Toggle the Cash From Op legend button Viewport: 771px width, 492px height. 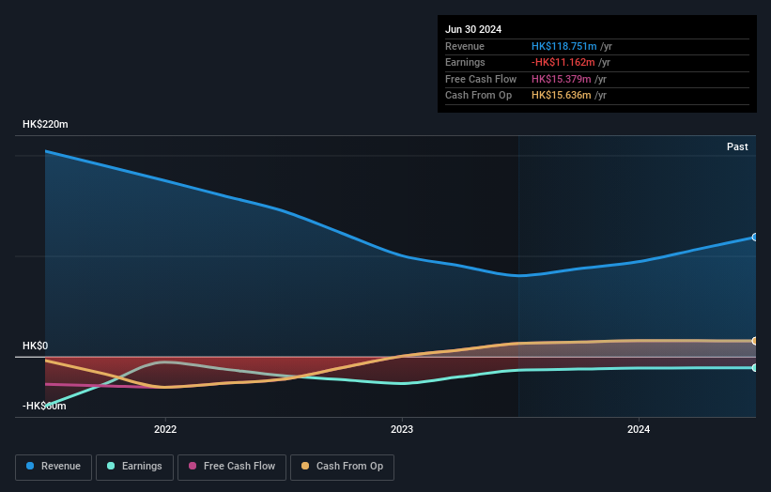(342, 467)
